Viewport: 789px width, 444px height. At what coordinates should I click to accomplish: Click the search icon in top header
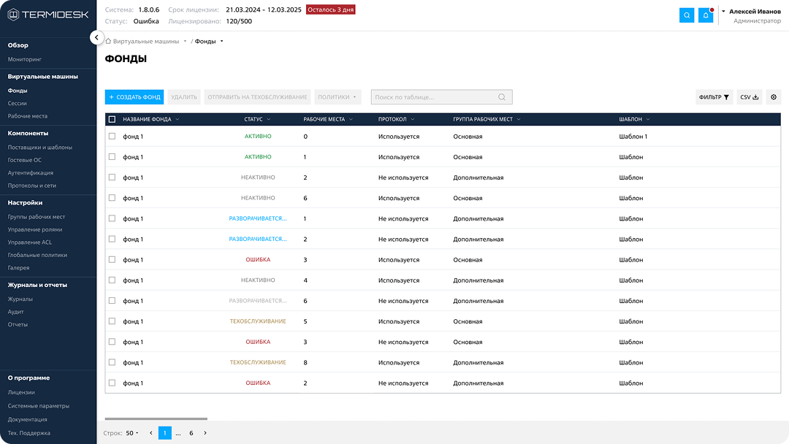tap(687, 15)
